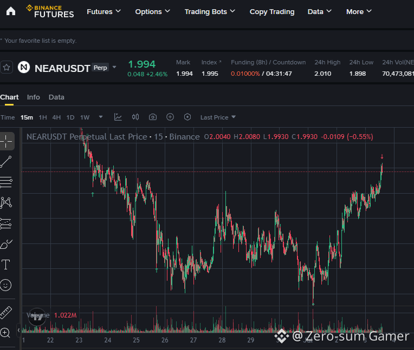Click the 'Your favorite list is empty' notice
Image resolution: width=414 pixels, height=350 pixels.
coord(41,41)
